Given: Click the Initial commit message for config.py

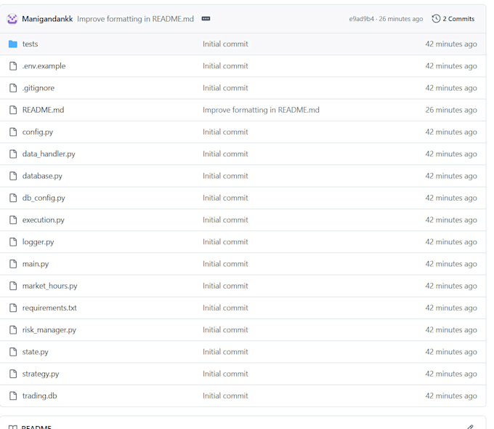Looking at the screenshot, I should tap(225, 132).
